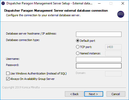Viewport: 129px width, 100px height.
Task: Click the Database server hostname input field
Action: 99,34
